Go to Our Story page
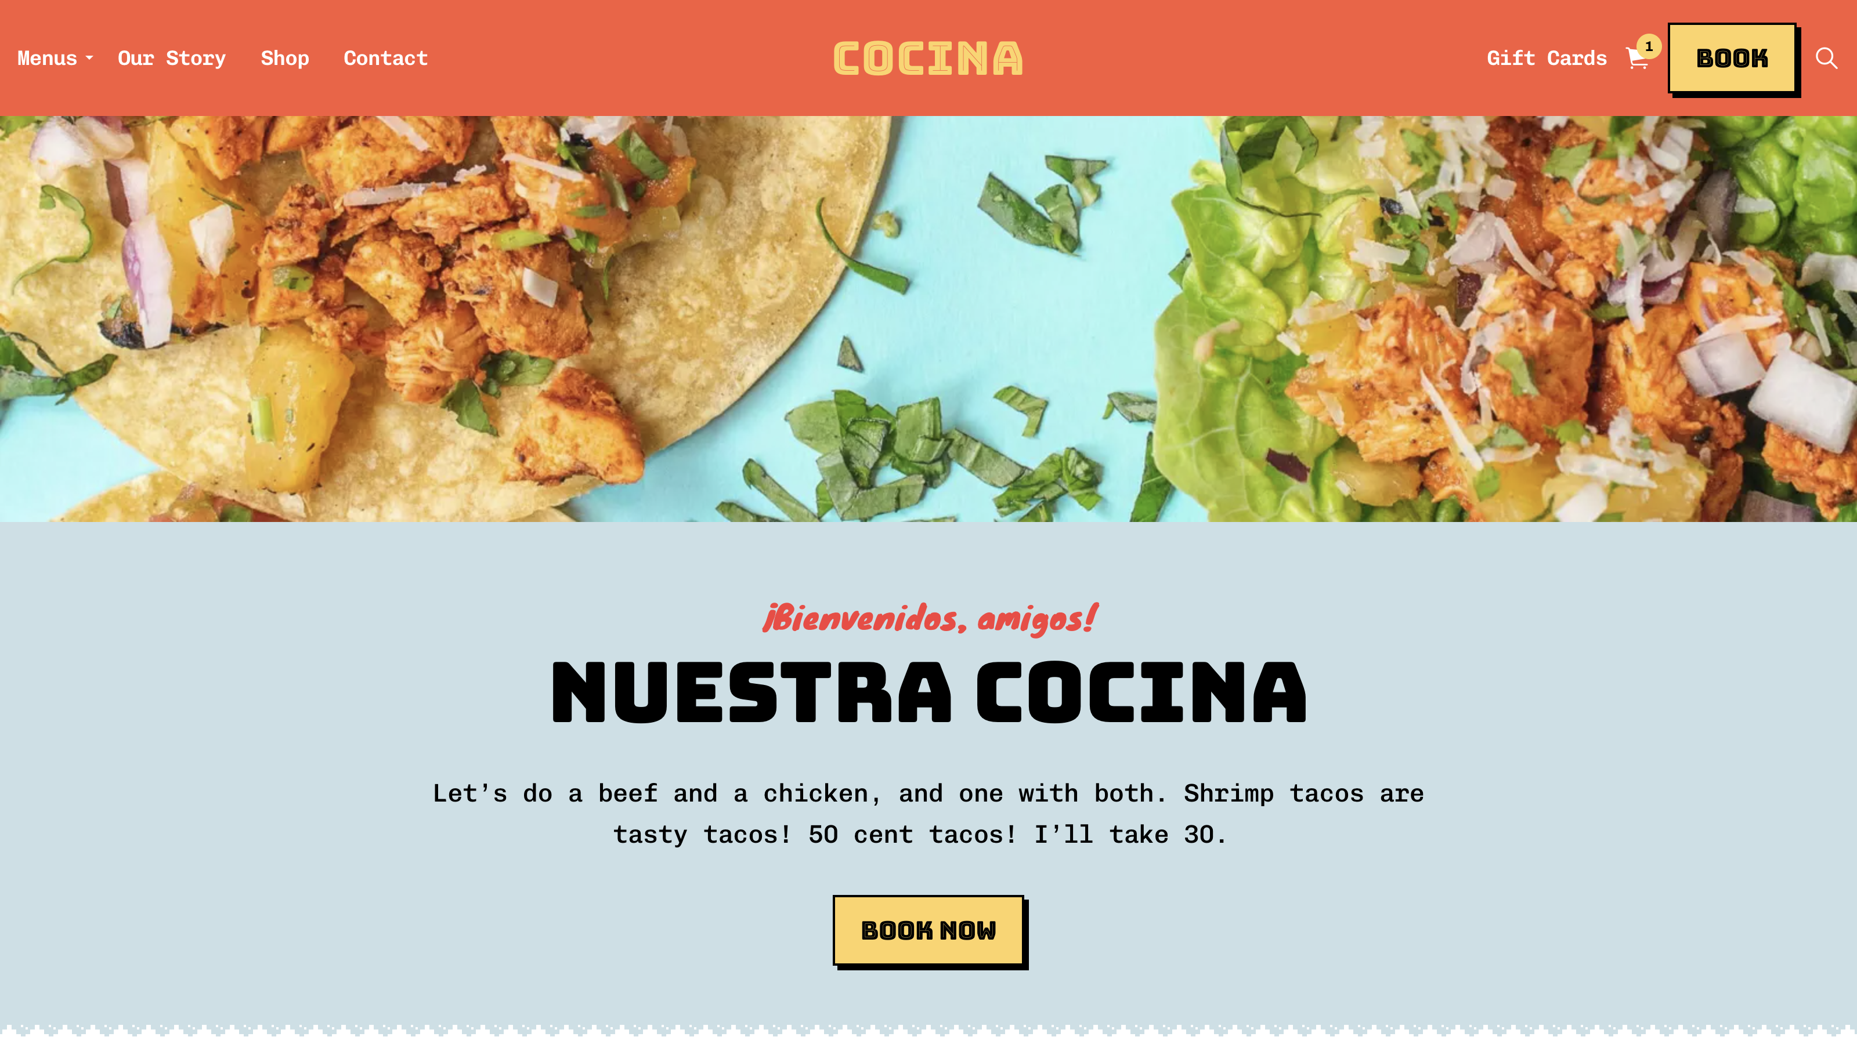Image resolution: width=1857 pixels, height=1044 pixels. 172,57
